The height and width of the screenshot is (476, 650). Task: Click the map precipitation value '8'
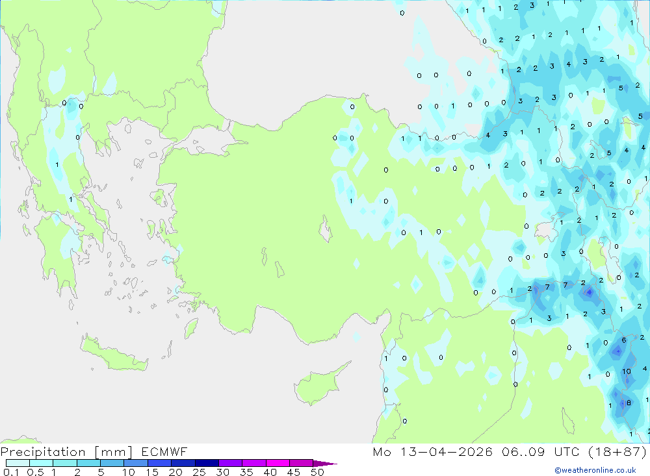[x=629, y=403]
